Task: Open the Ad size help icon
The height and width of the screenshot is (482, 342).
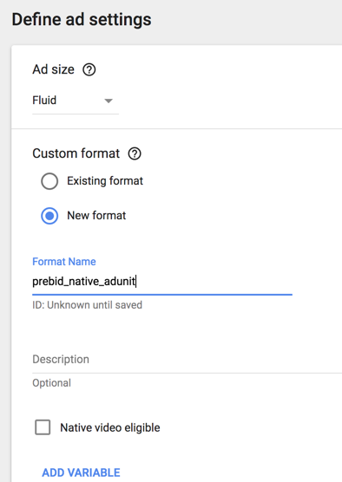Action: coord(89,69)
